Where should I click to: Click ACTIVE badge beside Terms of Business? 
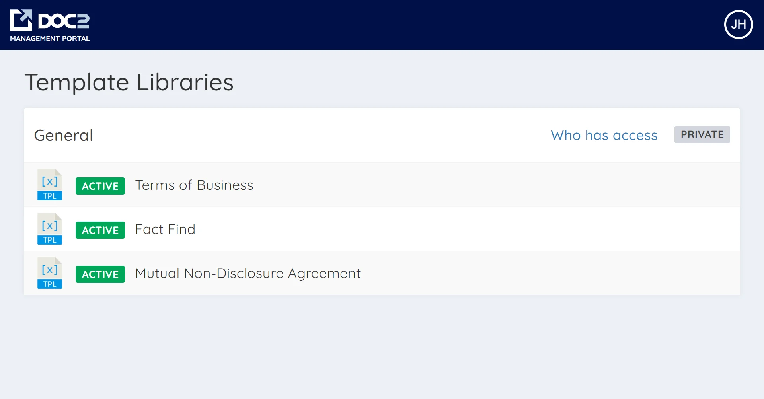click(x=100, y=186)
